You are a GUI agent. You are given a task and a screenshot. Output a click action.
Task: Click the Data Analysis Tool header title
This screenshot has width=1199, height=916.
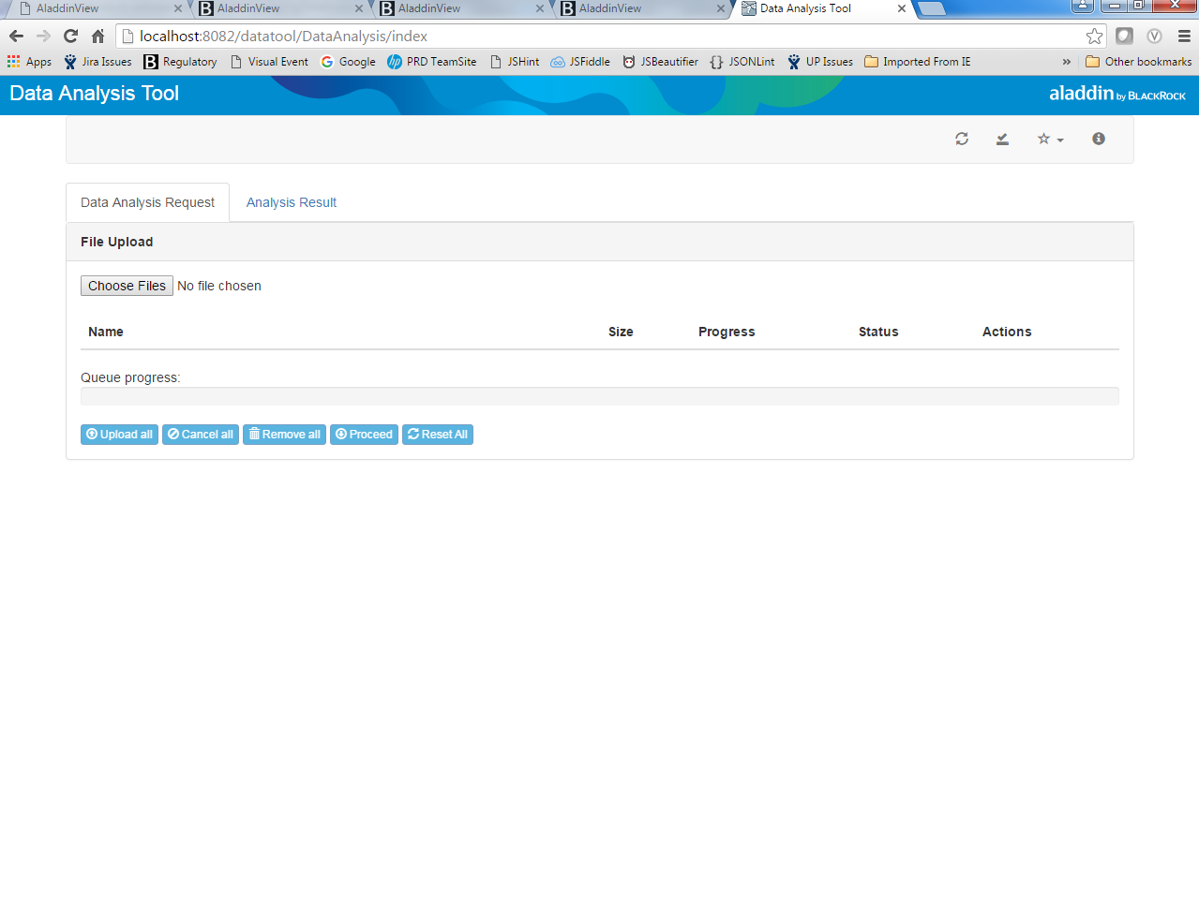94,94
